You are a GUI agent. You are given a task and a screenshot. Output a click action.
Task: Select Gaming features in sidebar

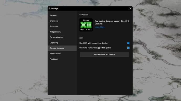(62, 48)
